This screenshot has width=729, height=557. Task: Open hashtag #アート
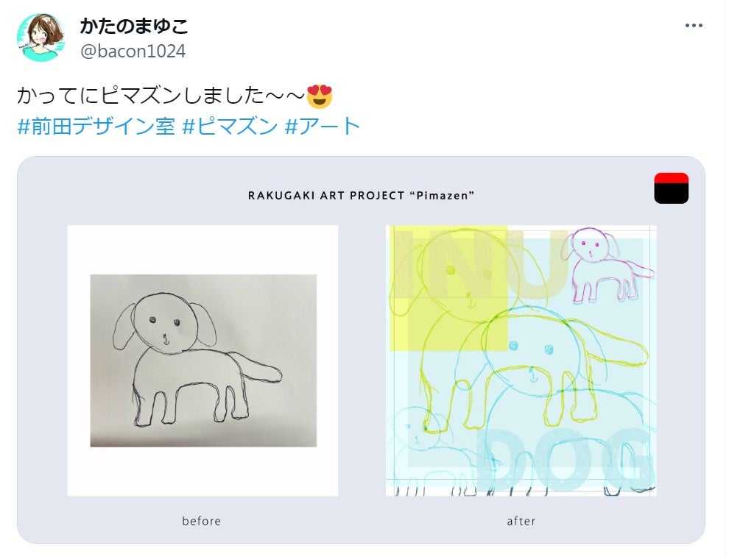323,127
